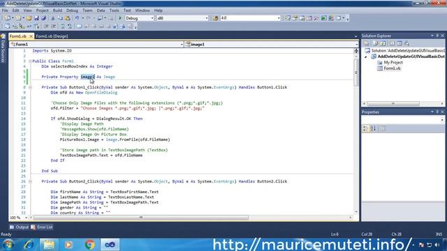The height and width of the screenshot is (251, 447).
Task: Click View Designer icon in Solution Explorer
Action: point(400,43)
